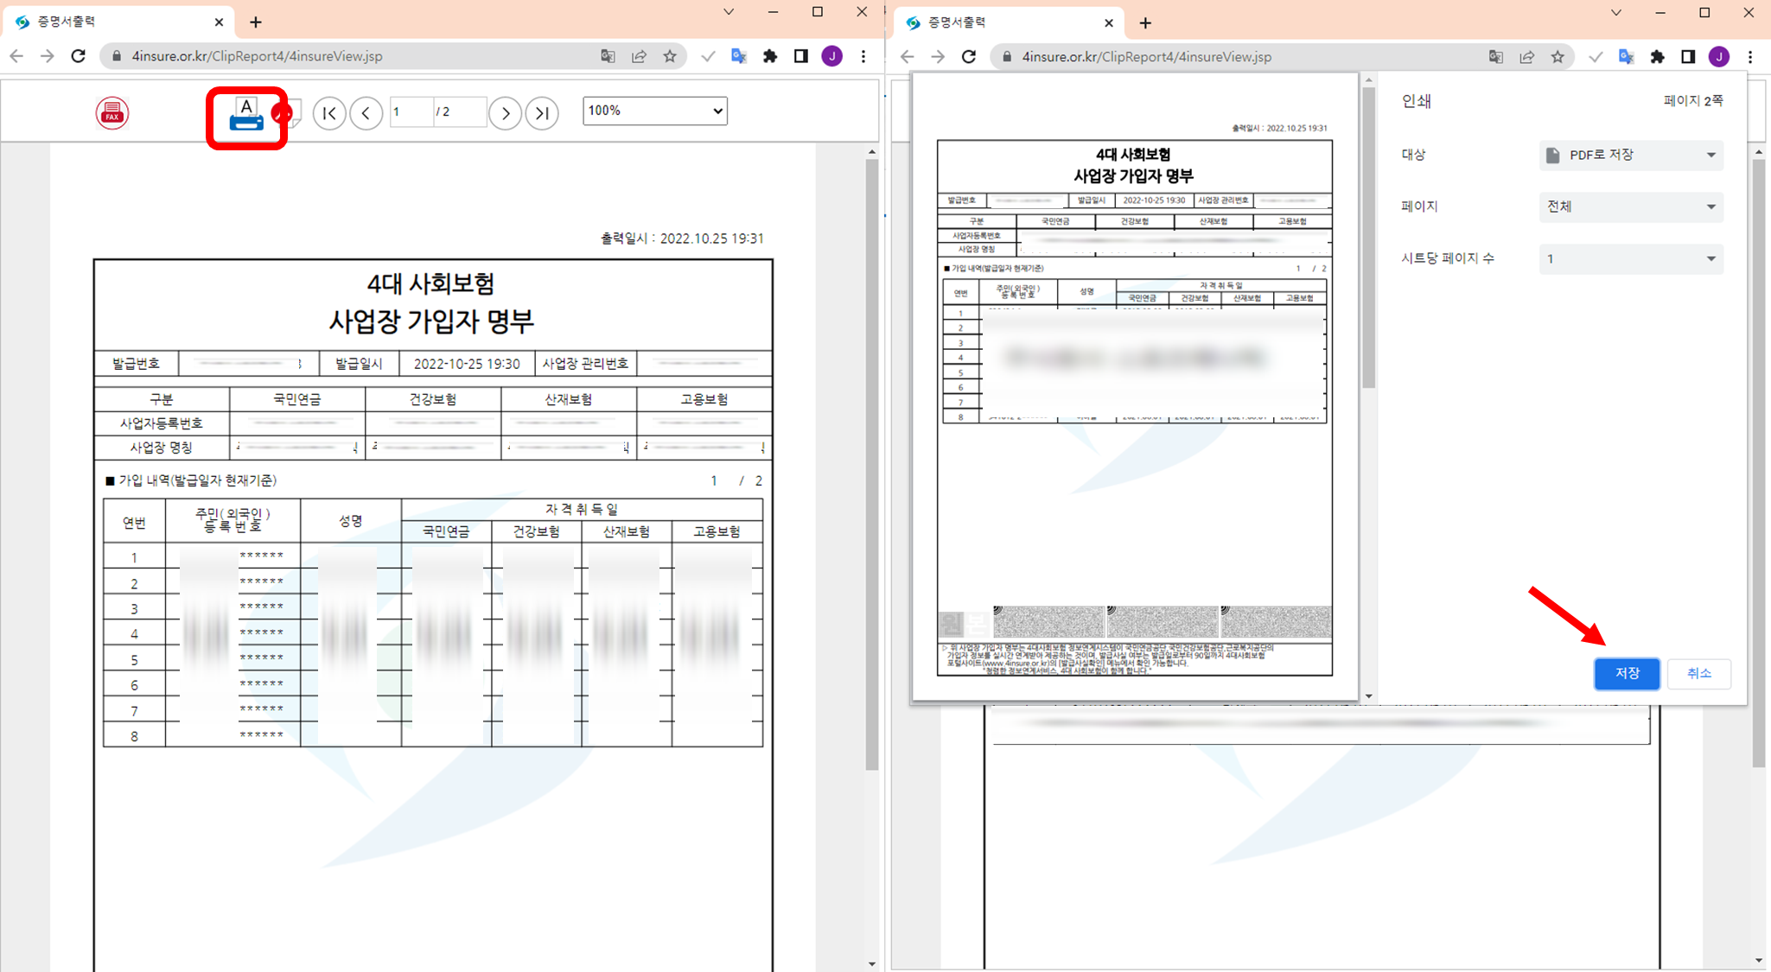Click the 저장 save button
1771x972 pixels.
(1628, 674)
